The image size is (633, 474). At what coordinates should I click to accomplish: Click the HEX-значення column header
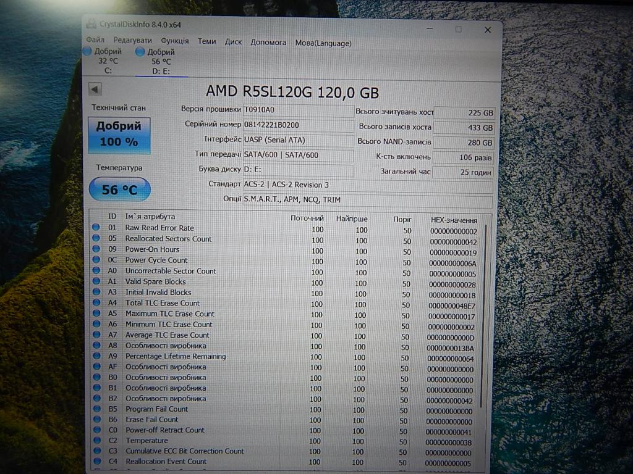[454, 220]
